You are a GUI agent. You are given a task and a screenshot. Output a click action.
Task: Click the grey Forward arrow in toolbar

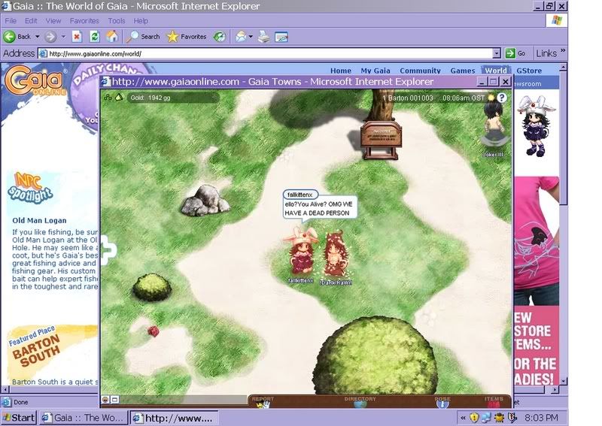[50, 37]
